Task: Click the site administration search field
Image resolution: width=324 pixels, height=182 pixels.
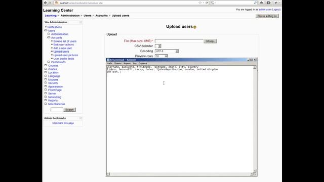Action: (57, 110)
